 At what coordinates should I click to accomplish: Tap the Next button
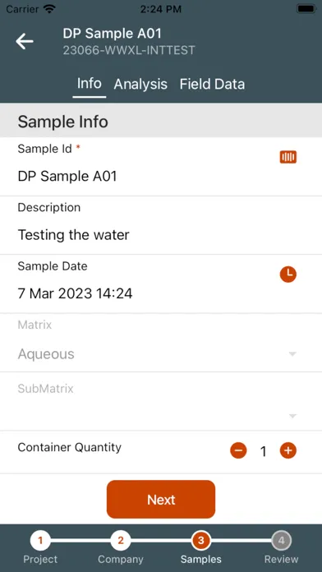(161, 500)
